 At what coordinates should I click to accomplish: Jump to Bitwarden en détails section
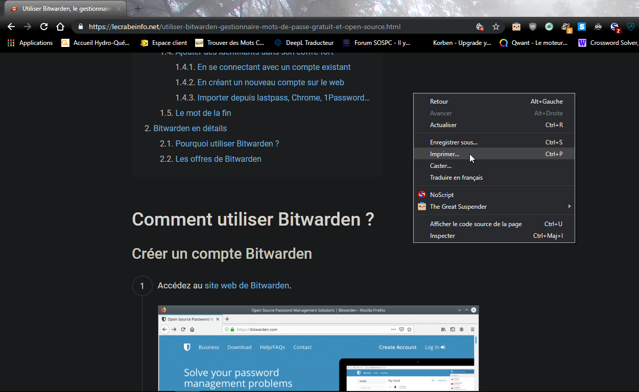pos(190,128)
